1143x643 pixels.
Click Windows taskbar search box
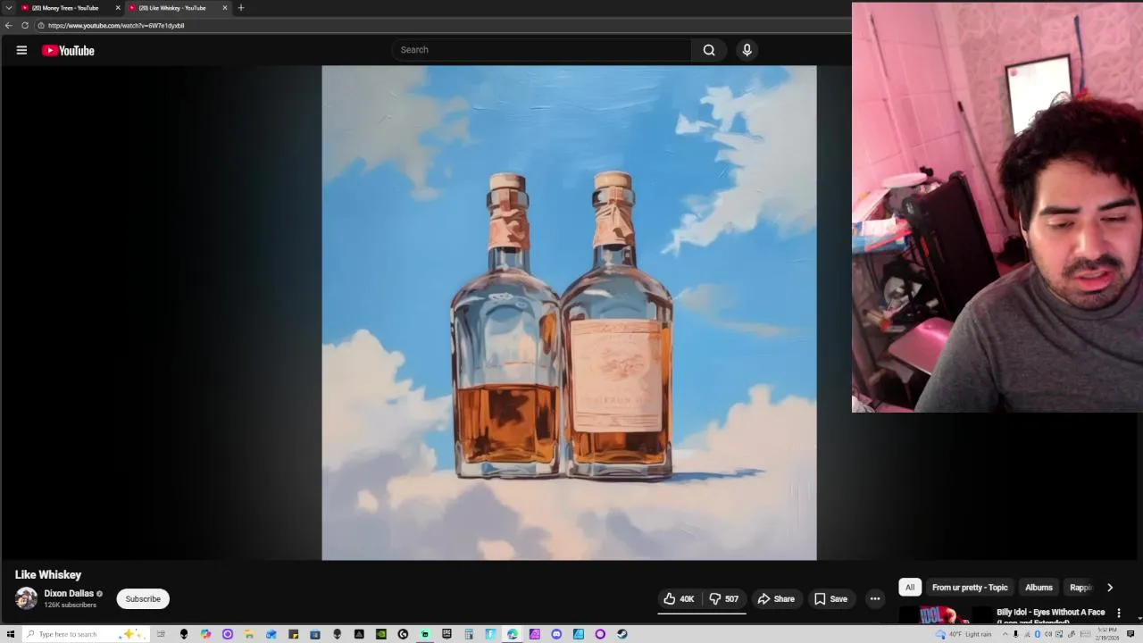86,634
